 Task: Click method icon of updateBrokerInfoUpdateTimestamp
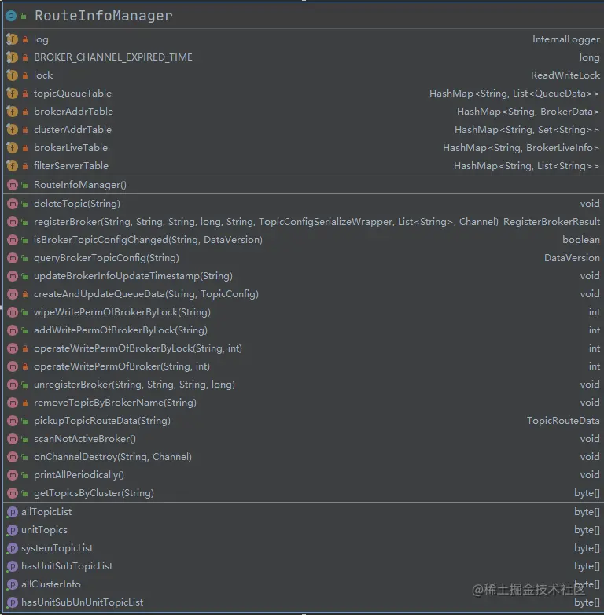tap(13, 276)
